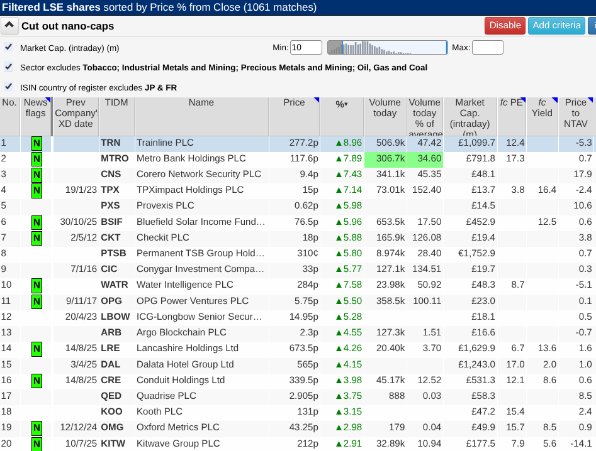Click the Prev Company XD date column header

[x=76, y=116]
